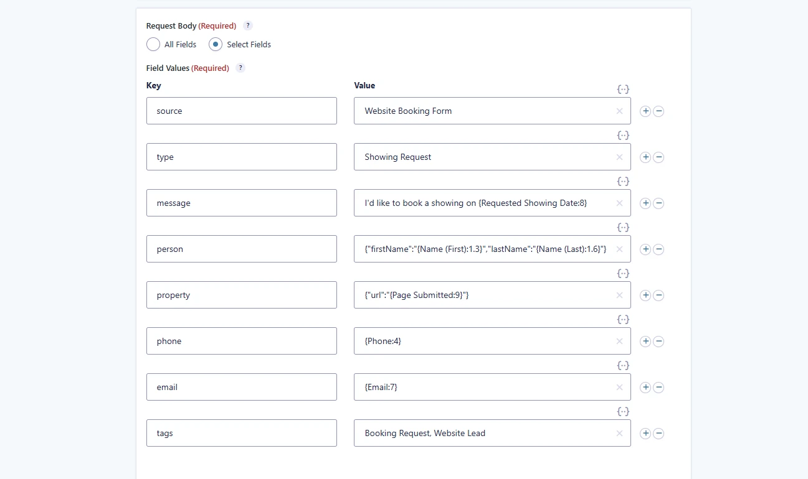Open help tooltip next to Request Body
The width and height of the screenshot is (808, 479).
pyautogui.click(x=248, y=26)
